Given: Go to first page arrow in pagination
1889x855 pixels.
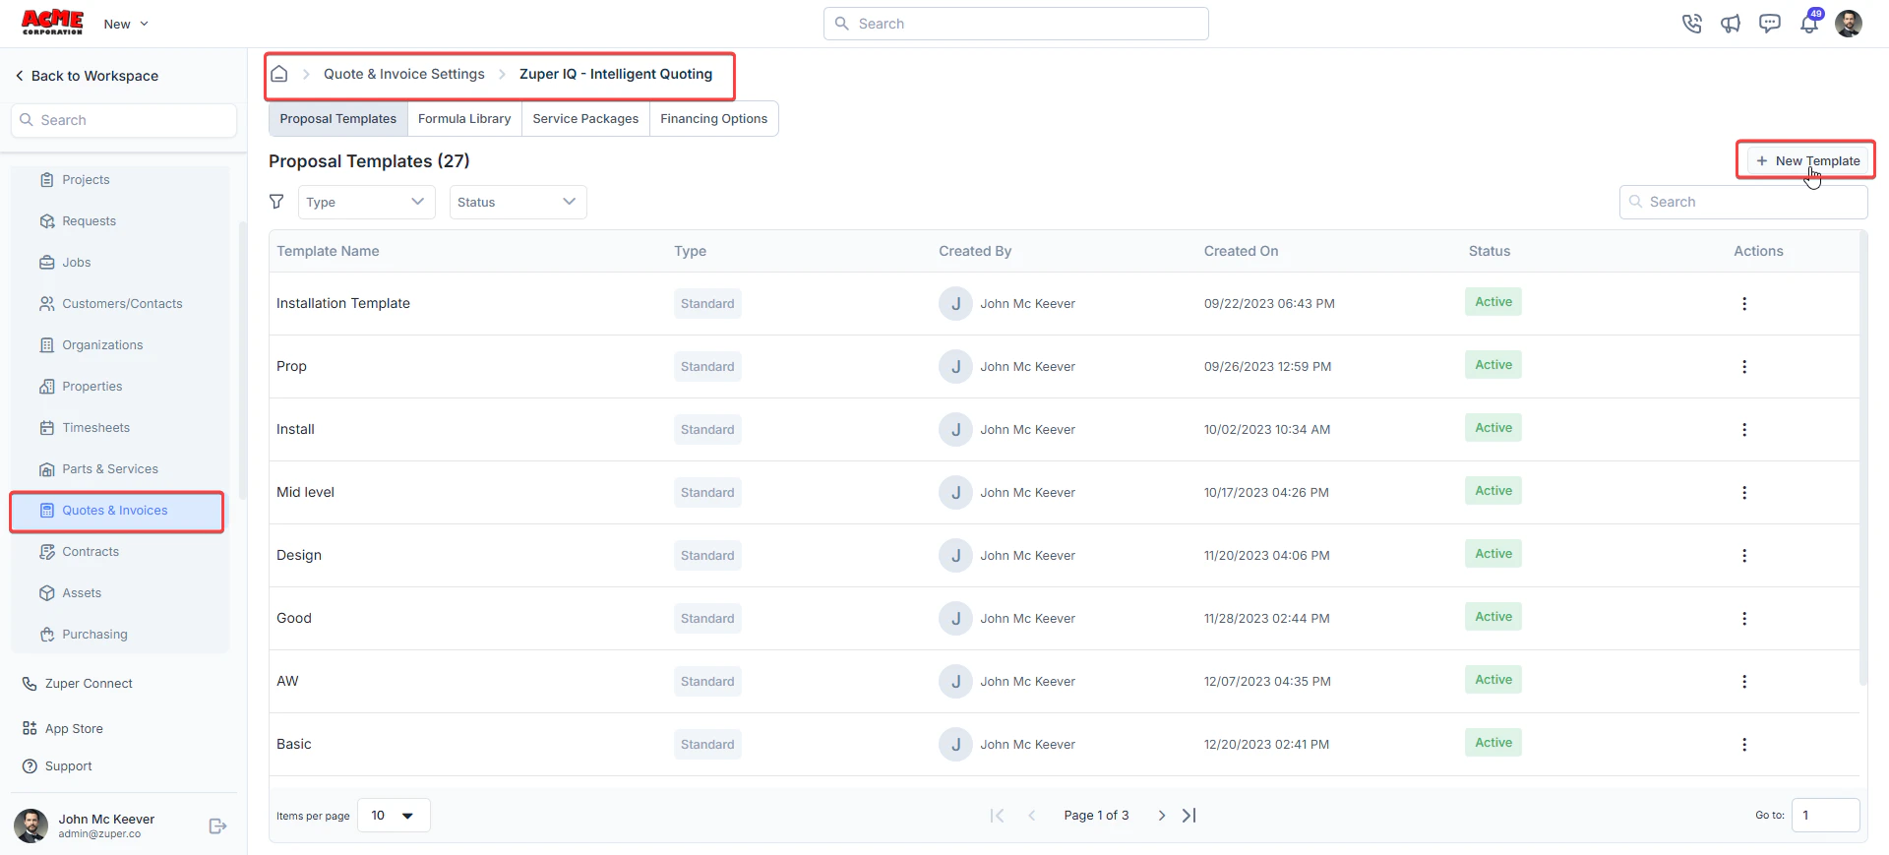Looking at the screenshot, I should [x=997, y=816].
